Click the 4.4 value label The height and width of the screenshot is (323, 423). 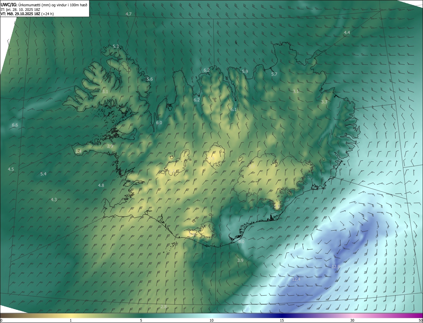click(x=347, y=32)
